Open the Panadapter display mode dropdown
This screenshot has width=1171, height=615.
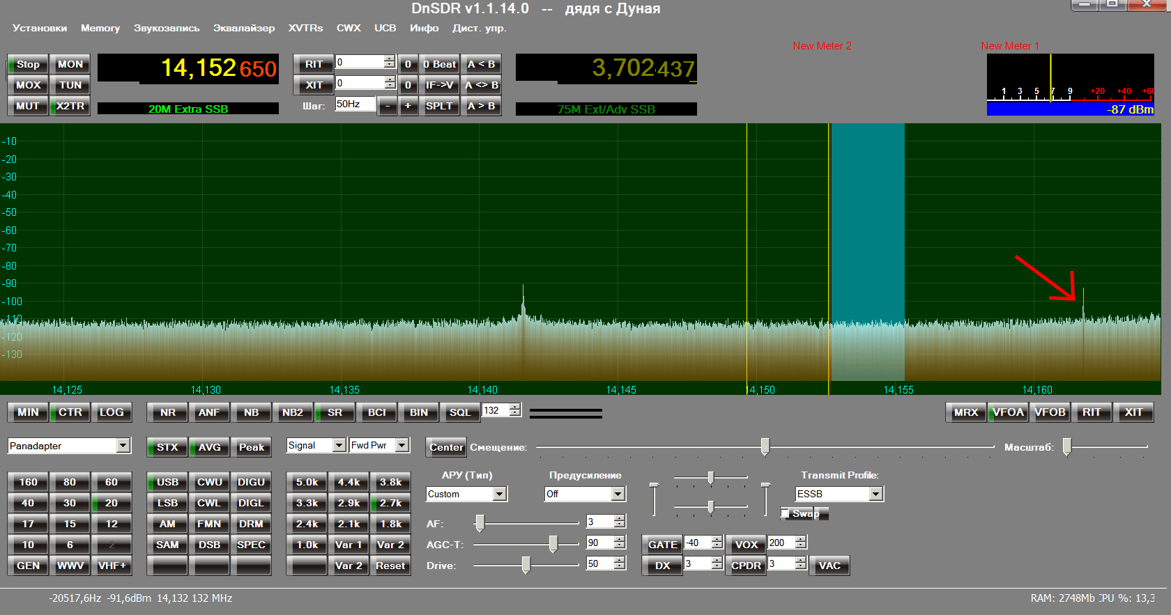(x=123, y=446)
